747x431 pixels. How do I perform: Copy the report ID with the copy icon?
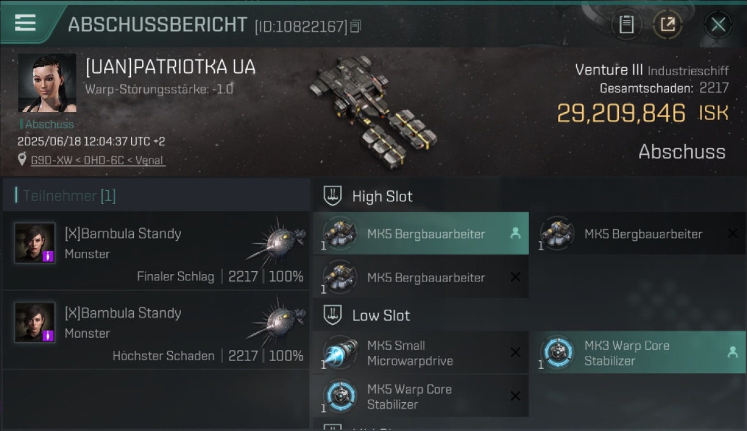(356, 26)
